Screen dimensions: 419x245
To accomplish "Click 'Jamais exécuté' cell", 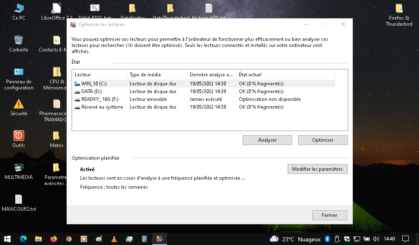I will (206, 99).
